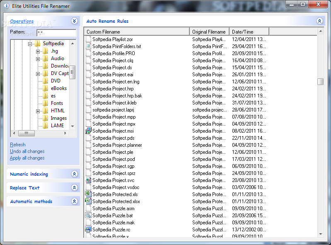This screenshot has width=331, height=245.
Task: Click the DV Capt folder icon
Action: click(46, 73)
